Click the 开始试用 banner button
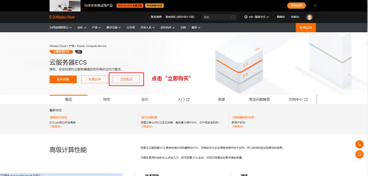 [296, 6]
